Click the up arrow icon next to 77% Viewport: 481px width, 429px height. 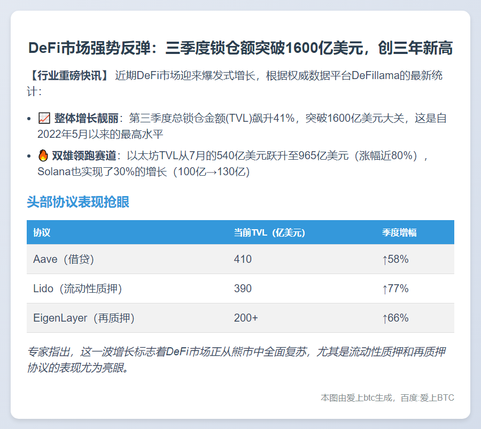click(385, 288)
